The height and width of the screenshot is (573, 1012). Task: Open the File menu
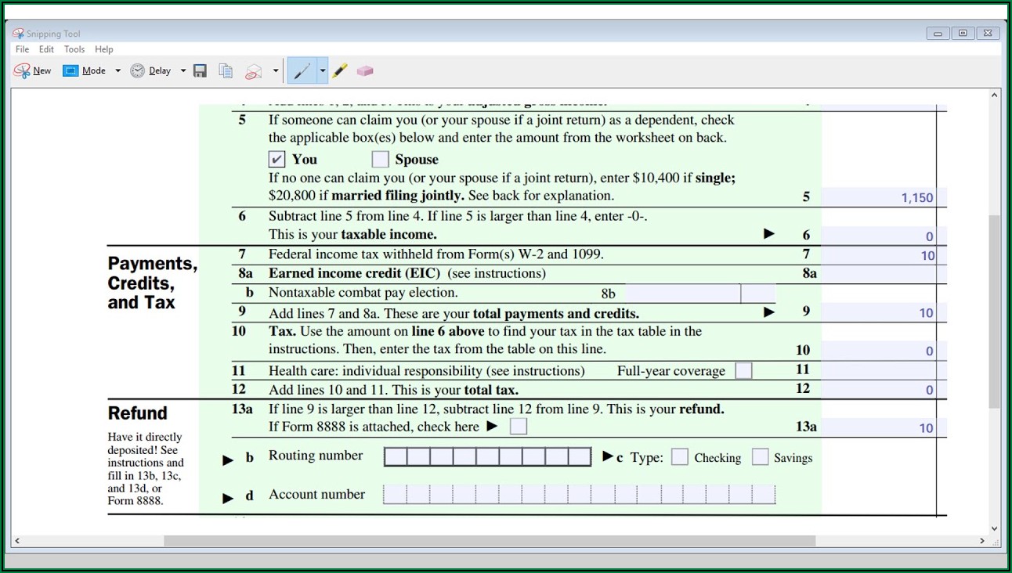pyautogui.click(x=22, y=49)
